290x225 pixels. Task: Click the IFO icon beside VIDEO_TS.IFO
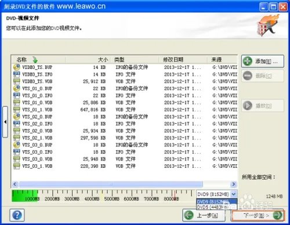(x=17, y=74)
